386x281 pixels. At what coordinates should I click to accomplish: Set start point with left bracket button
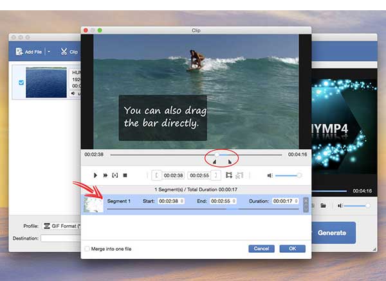pos(156,175)
